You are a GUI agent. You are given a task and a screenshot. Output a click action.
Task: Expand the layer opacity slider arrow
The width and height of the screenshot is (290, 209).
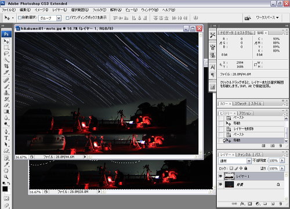pos(282,160)
